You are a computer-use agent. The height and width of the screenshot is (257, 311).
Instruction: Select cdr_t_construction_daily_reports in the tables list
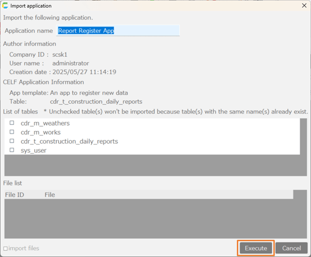pos(69,142)
